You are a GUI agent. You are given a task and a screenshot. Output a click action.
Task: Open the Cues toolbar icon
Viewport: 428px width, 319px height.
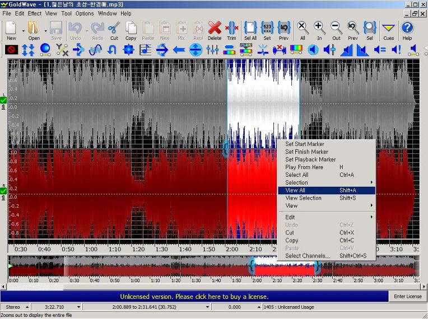coord(388,31)
